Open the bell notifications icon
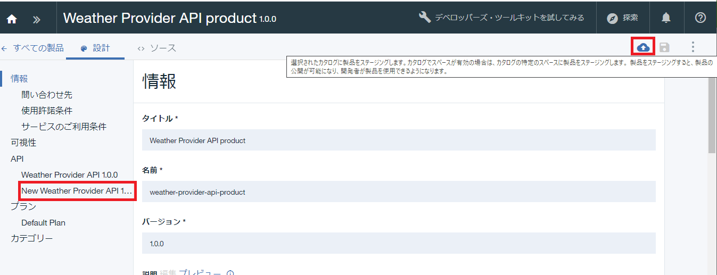The height and width of the screenshot is (275, 717). coord(666,18)
